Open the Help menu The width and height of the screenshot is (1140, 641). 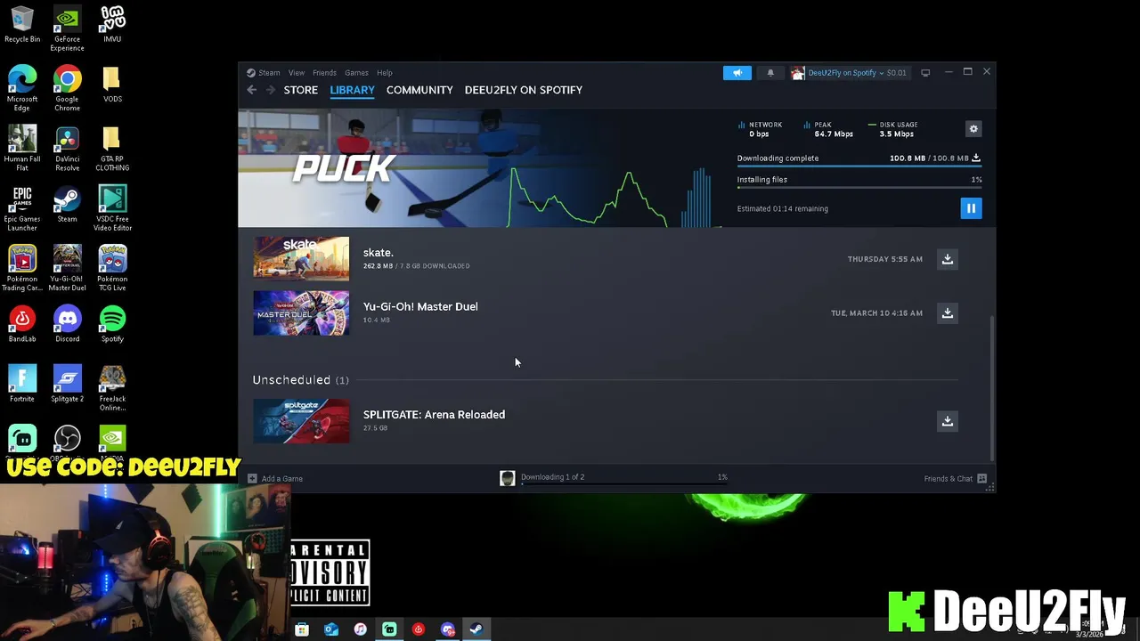pyautogui.click(x=384, y=73)
